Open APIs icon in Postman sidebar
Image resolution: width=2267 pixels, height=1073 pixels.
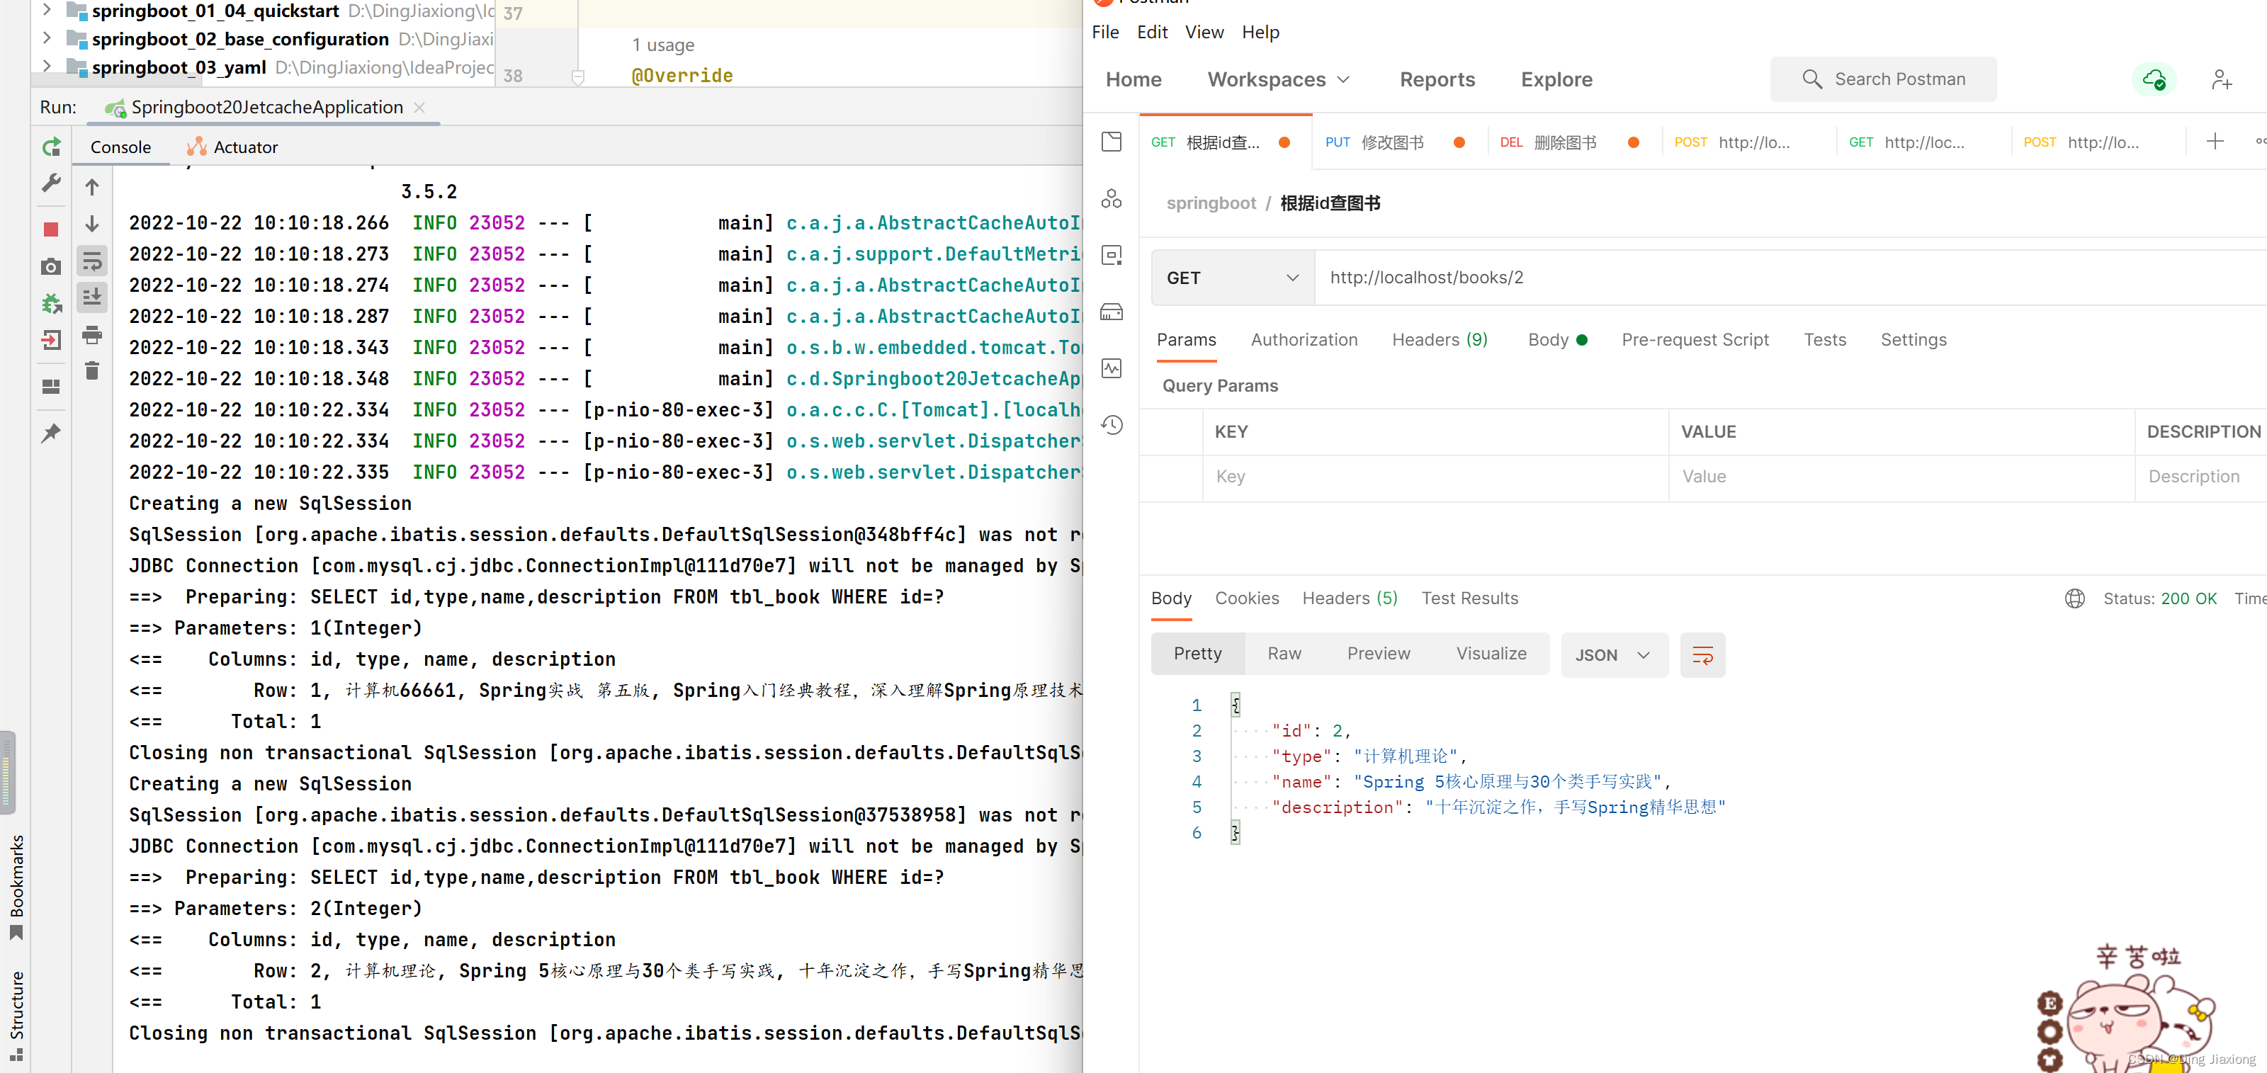pos(1112,199)
